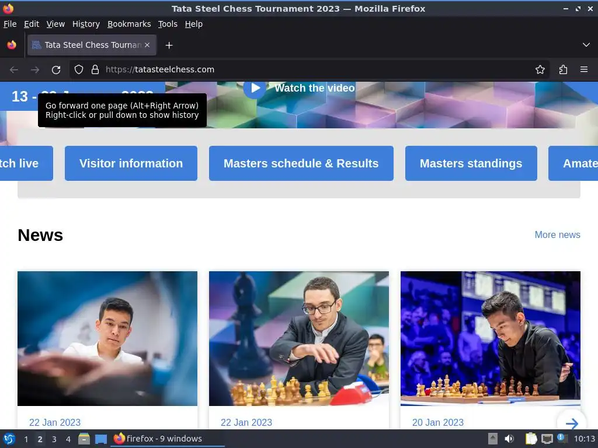Click the forward navigation arrow
598x448 pixels.
34,70
